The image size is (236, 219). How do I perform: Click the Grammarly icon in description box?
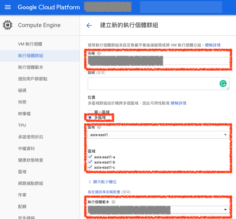tap(223, 84)
